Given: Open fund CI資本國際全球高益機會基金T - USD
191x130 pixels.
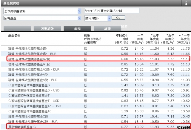Looking at the screenshot, I should point(34,101).
